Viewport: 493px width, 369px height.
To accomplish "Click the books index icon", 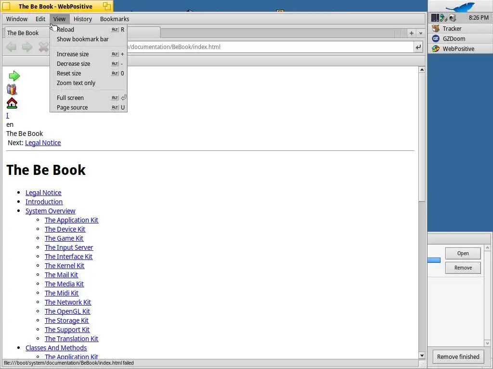I will click(12, 89).
